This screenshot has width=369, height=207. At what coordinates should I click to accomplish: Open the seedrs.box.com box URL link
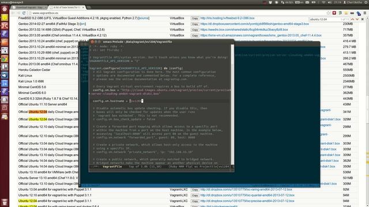[244, 30]
